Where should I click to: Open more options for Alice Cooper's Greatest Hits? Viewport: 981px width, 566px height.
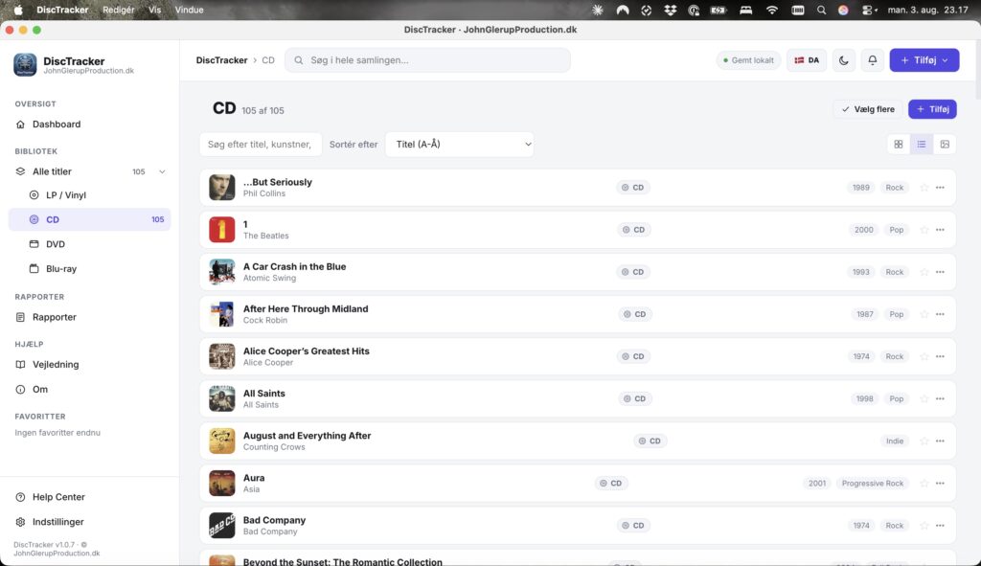940,356
